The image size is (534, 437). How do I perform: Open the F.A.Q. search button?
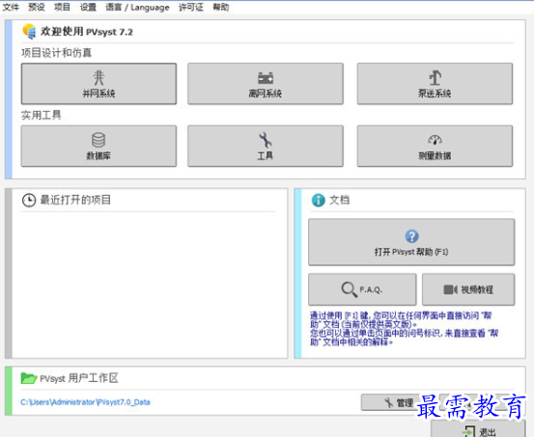pyautogui.click(x=362, y=289)
